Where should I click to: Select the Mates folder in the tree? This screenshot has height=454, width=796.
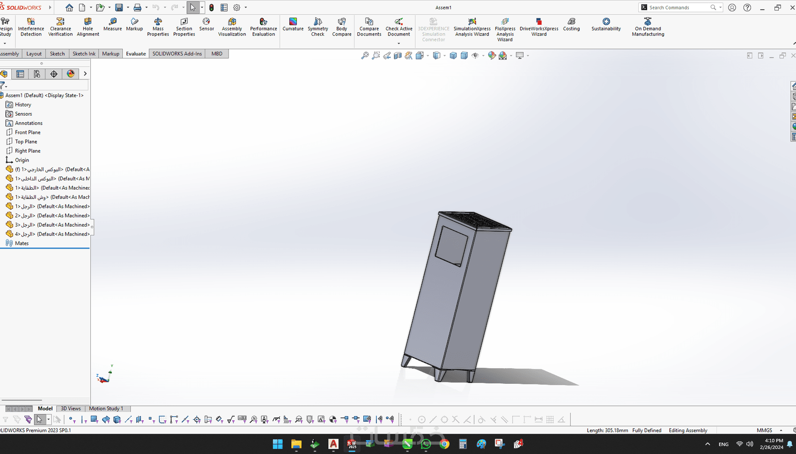(22, 243)
